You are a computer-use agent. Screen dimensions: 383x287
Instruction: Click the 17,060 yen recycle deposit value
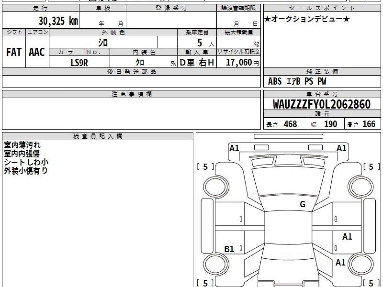click(x=239, y=63)
